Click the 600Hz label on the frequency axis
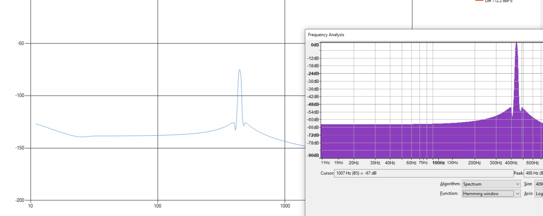 (x=532, y=163)
